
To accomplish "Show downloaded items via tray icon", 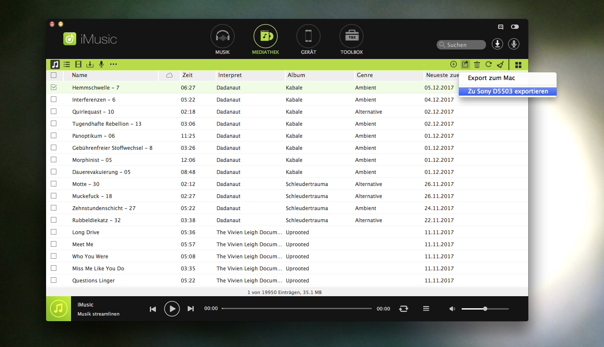I will pyautogui.click(x=90, y=65).
